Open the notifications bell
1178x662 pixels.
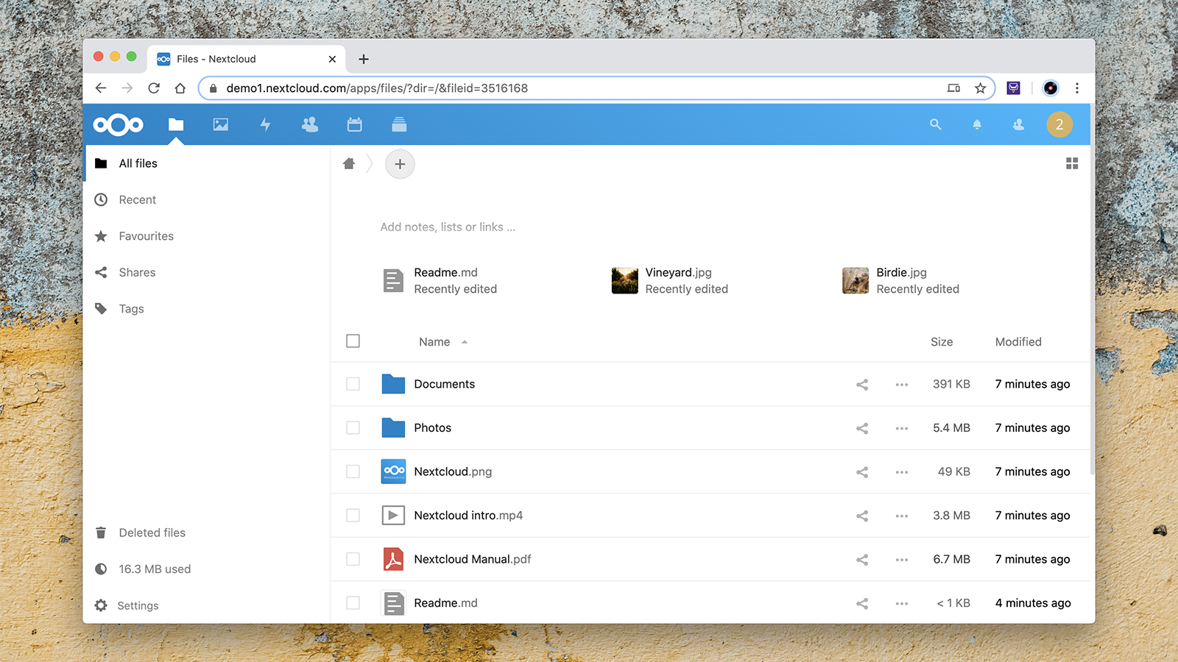pos(977,124)
